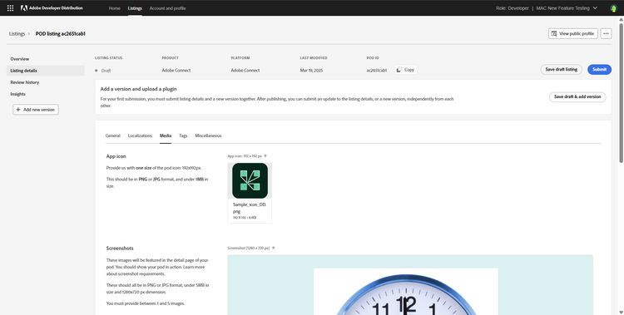
Task: Switch to the Miscellaneous tab
Action: 208,135
